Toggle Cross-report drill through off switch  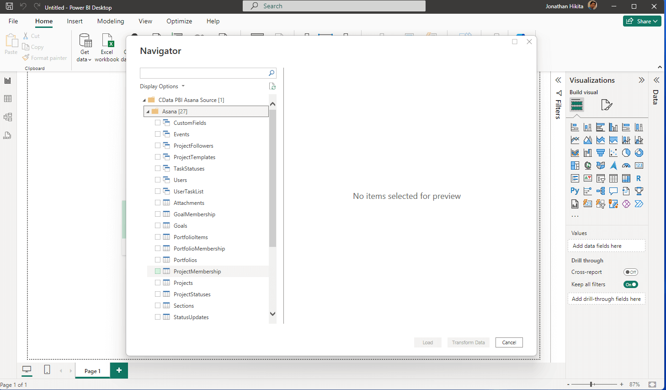[630, 272]
